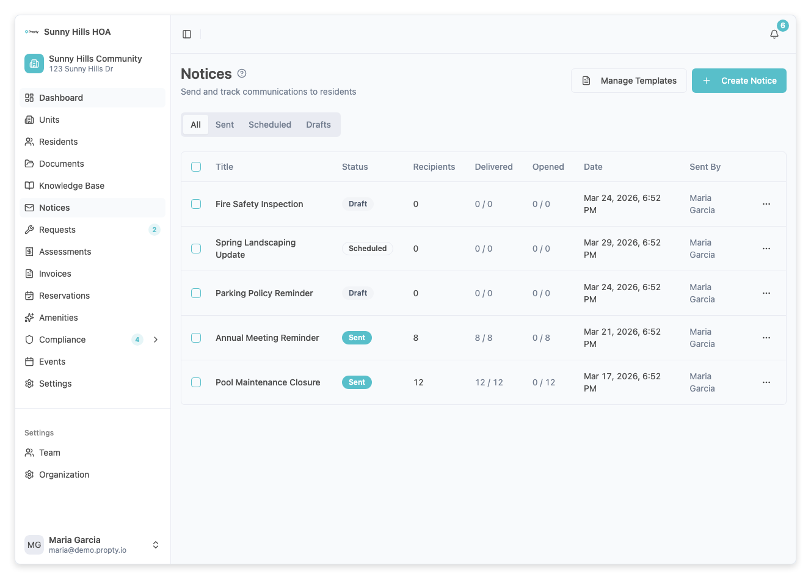Switch to the Scheduled tab

coord(269,125)
